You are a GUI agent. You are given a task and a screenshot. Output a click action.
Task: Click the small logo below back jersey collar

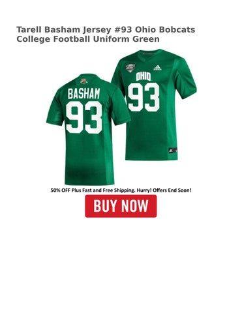(84, 82)
